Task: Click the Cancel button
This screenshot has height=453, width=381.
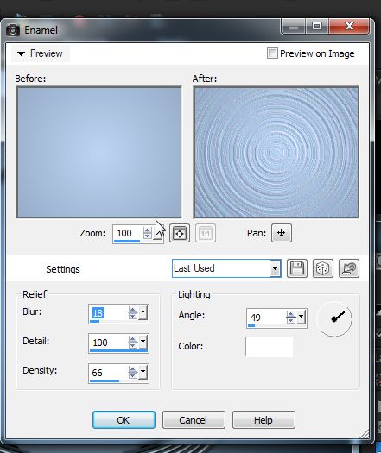Action: [194, 419]
